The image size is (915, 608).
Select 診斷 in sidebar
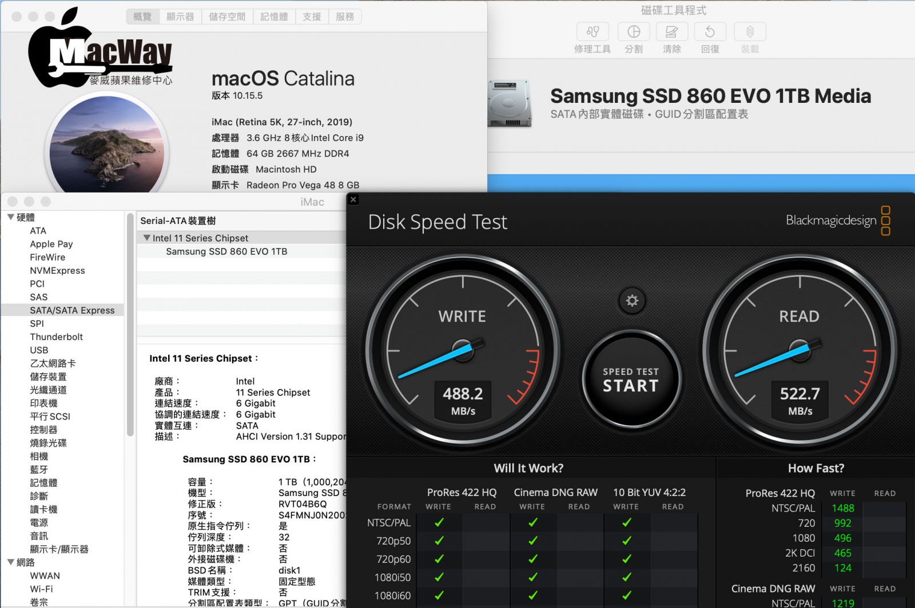pyautogui.click(x=39, y=496)
